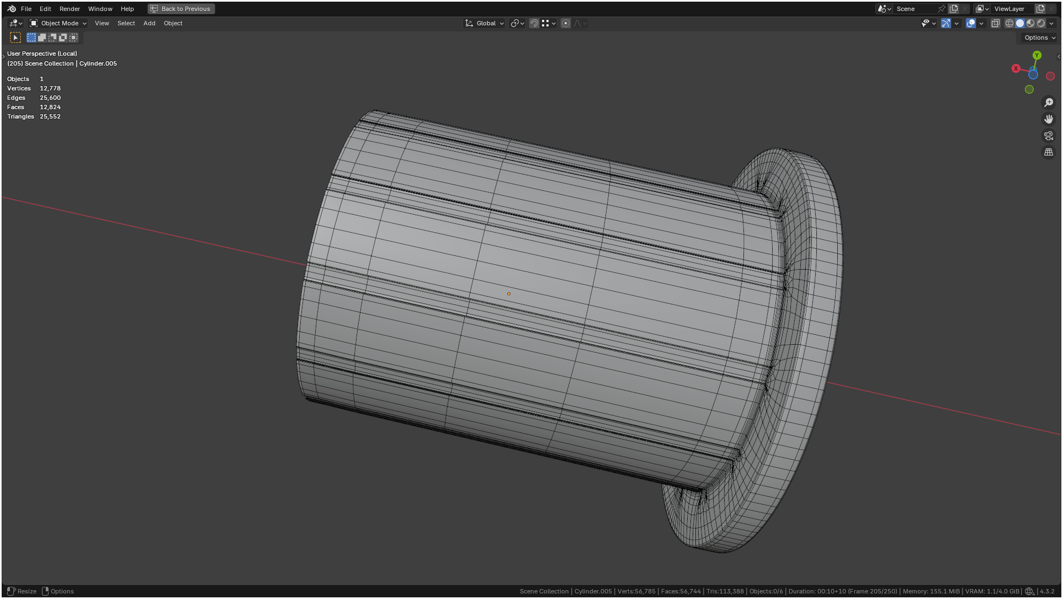The image size is (1063, 599).
Task: Toggle proportional editing button
Action: [565, 23]
